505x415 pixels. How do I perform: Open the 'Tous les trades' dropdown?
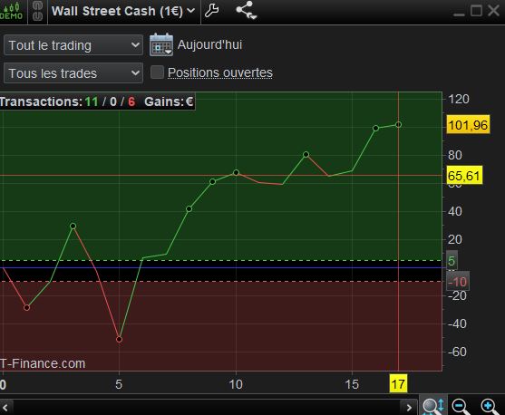click(73, 73)
